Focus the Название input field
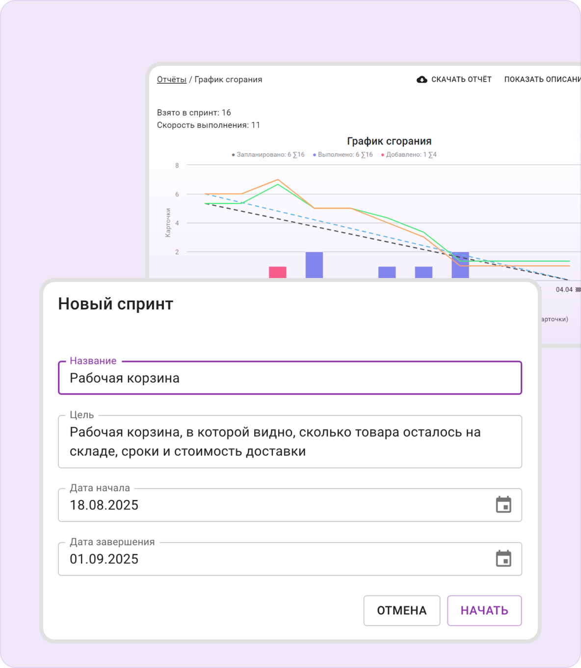The width and height of the screenshot is (581, 668). [290, 378]
